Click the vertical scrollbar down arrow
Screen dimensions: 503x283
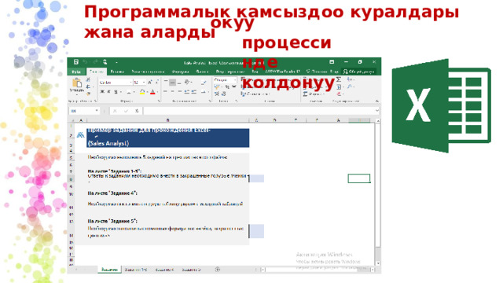(x=378, y=263)
